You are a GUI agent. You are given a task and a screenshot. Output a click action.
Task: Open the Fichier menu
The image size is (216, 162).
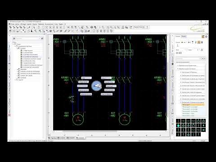pos(13,24)
